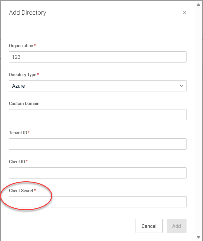203x241 pixels.
Task: Click the Custom Domain label
Action: tap(24, 104)
